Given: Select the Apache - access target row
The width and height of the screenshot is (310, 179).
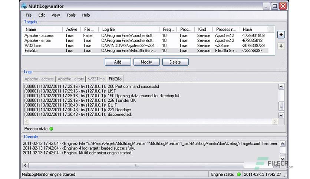Looking at the screenshot, I should click(146, 36).
